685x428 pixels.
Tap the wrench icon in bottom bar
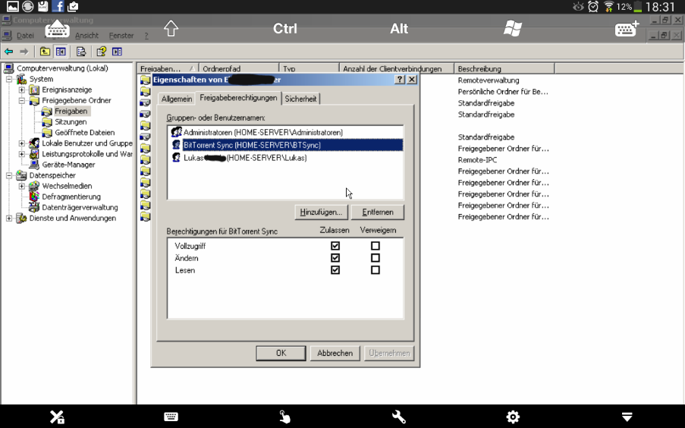(399, 417)
